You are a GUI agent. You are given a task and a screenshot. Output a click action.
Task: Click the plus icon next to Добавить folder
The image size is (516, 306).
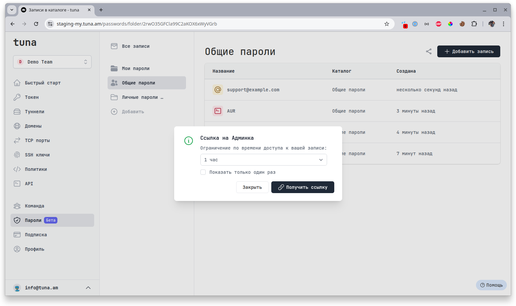coord(114,112)
